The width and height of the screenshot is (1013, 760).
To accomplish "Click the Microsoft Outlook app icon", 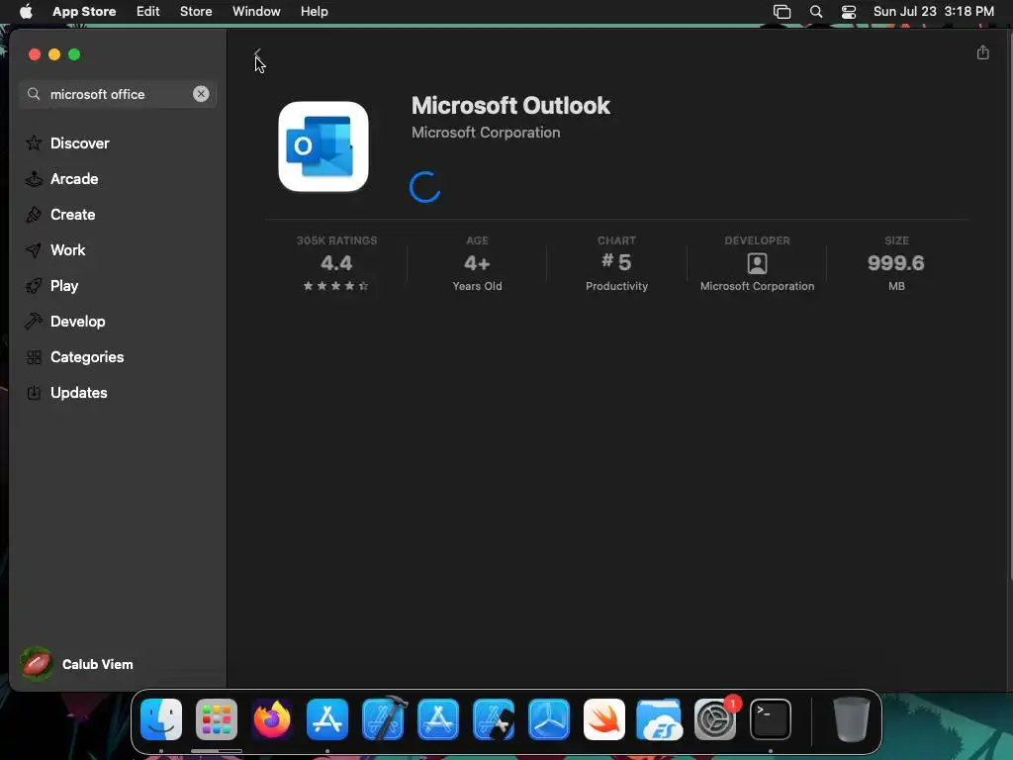I will click(x=323, y=146).
